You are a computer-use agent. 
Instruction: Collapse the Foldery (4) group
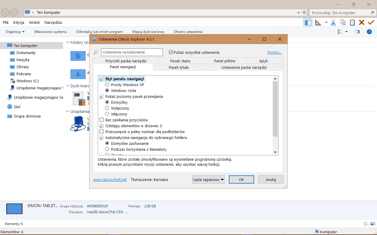tap(67, 42)
